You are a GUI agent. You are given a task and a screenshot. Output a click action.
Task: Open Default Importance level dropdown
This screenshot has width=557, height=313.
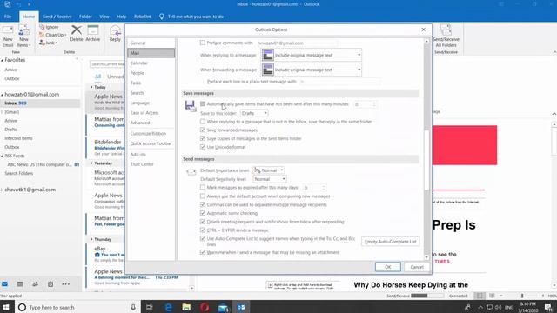[269, 170]
